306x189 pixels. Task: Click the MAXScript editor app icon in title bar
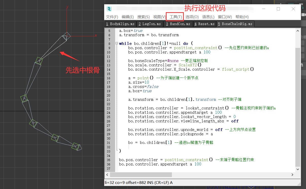(x=109, y=9)
